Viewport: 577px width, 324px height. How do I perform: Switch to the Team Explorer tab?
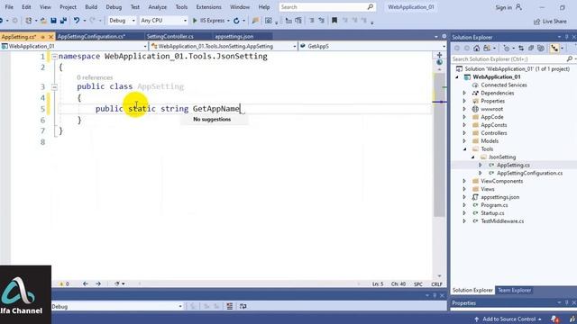tap(515, 290)
